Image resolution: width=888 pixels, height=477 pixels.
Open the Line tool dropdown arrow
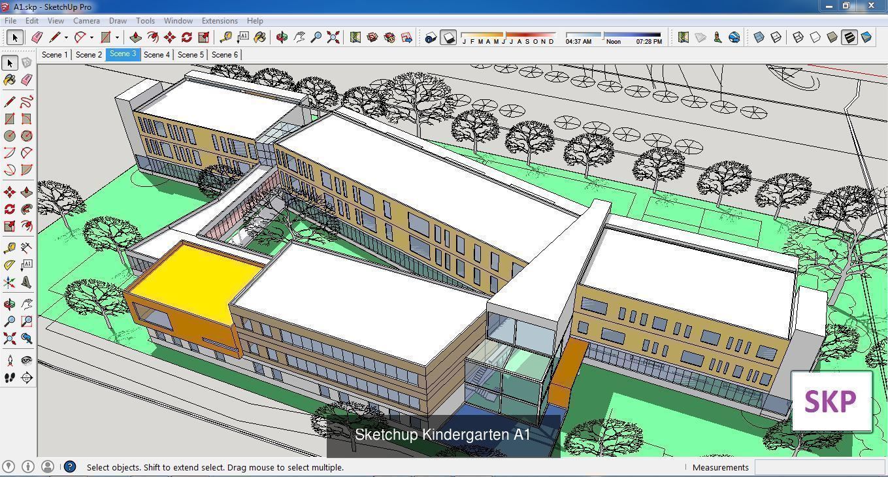[66, 37]
